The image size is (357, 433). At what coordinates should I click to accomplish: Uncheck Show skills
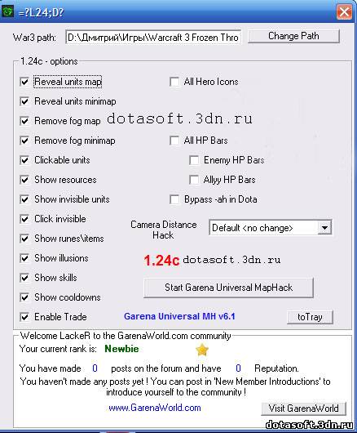(x=24, y=278)
